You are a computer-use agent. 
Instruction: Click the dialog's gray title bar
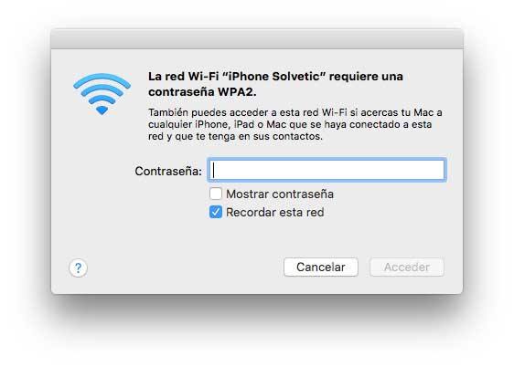(x=257, y=39)
